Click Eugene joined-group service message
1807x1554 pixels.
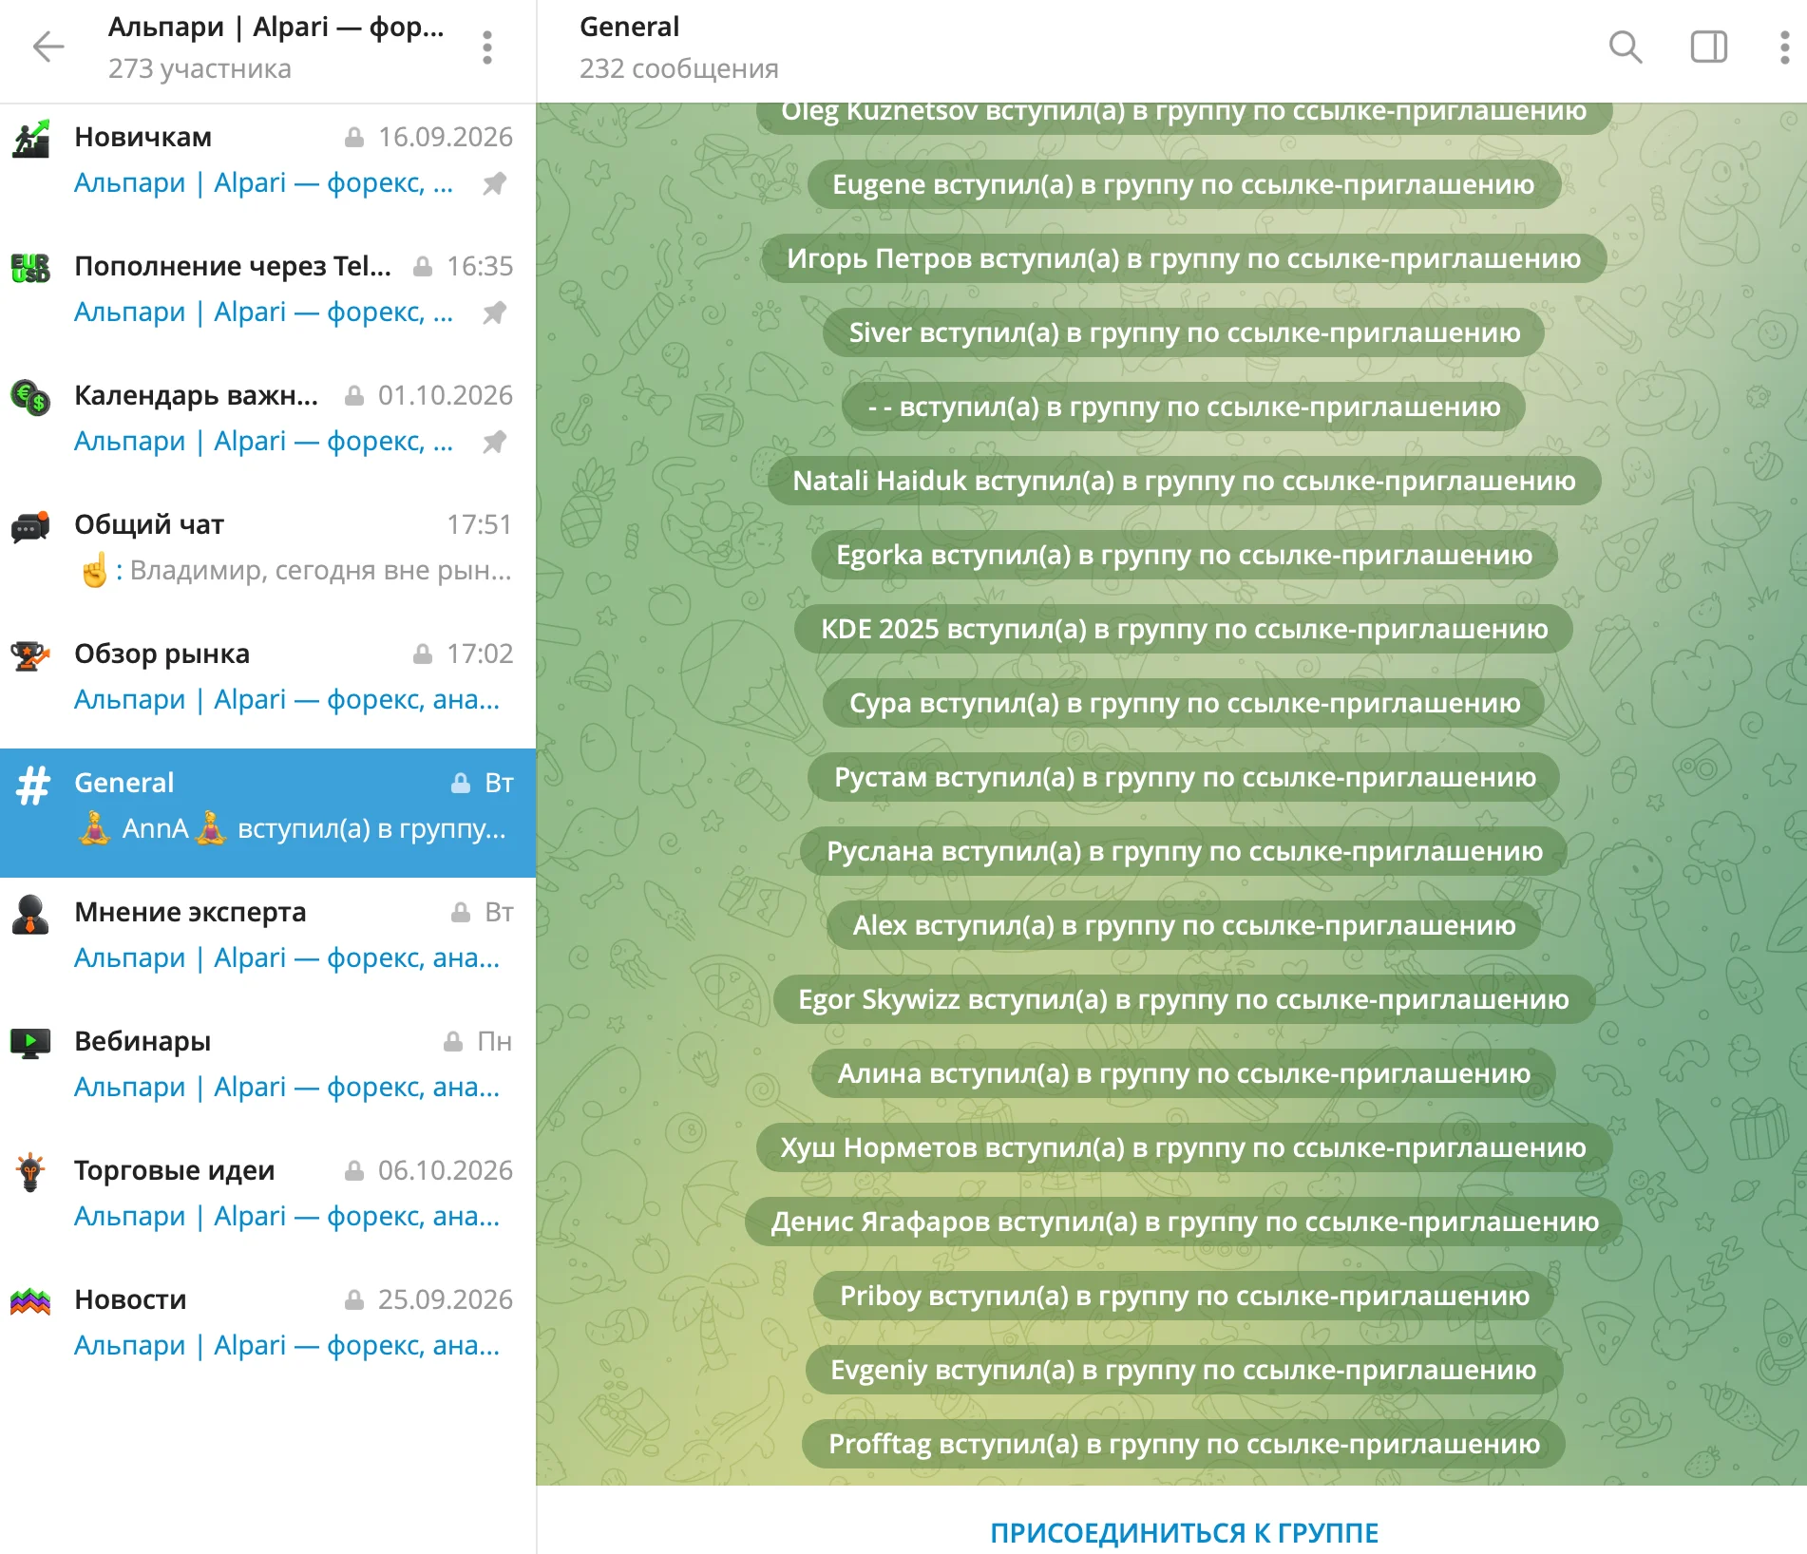1184,184
